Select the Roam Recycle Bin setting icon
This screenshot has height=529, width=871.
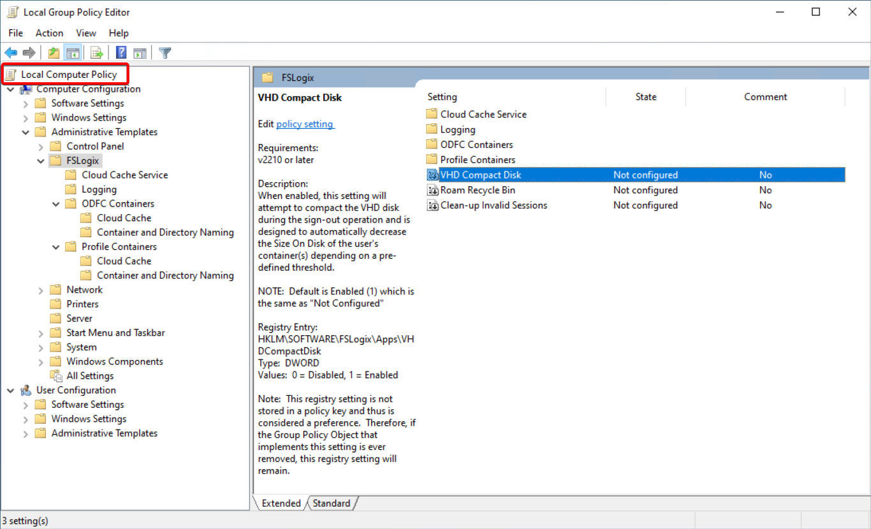(433, 189)
